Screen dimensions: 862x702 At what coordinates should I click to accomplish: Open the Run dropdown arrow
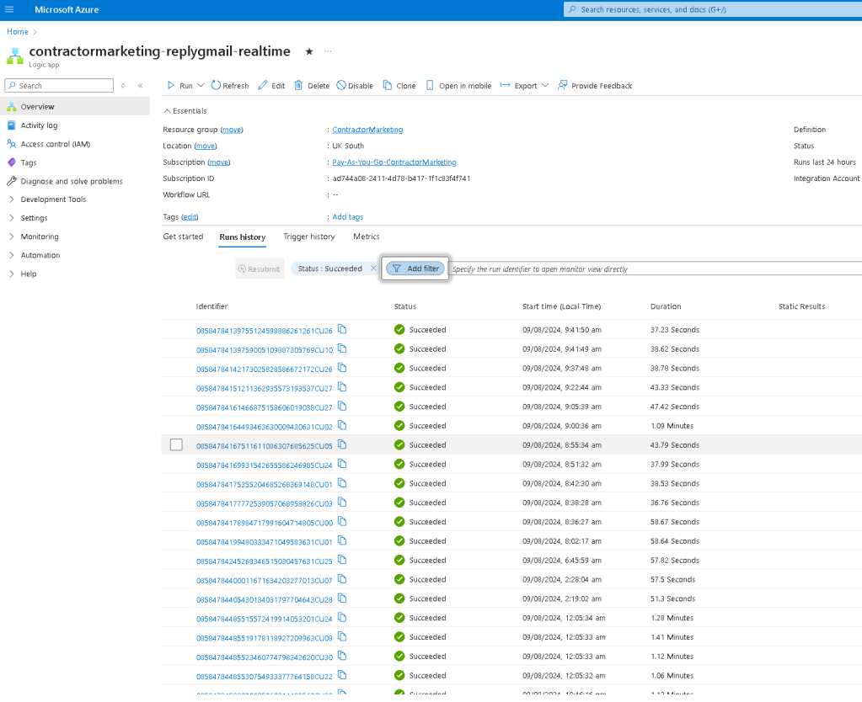[x=201, y=86]
